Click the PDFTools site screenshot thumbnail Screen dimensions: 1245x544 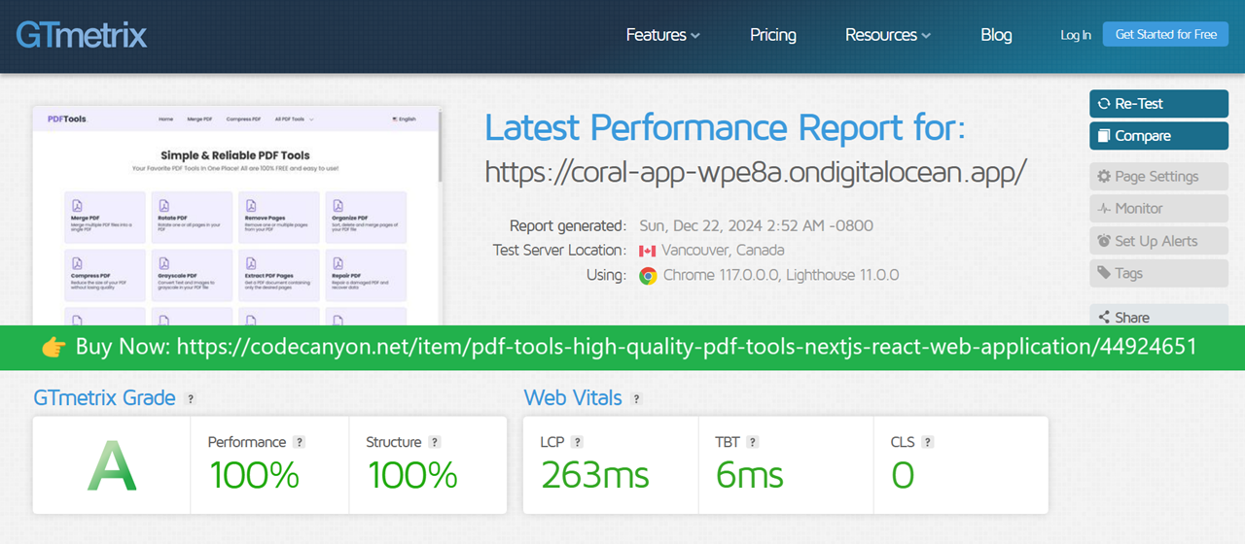237,216
